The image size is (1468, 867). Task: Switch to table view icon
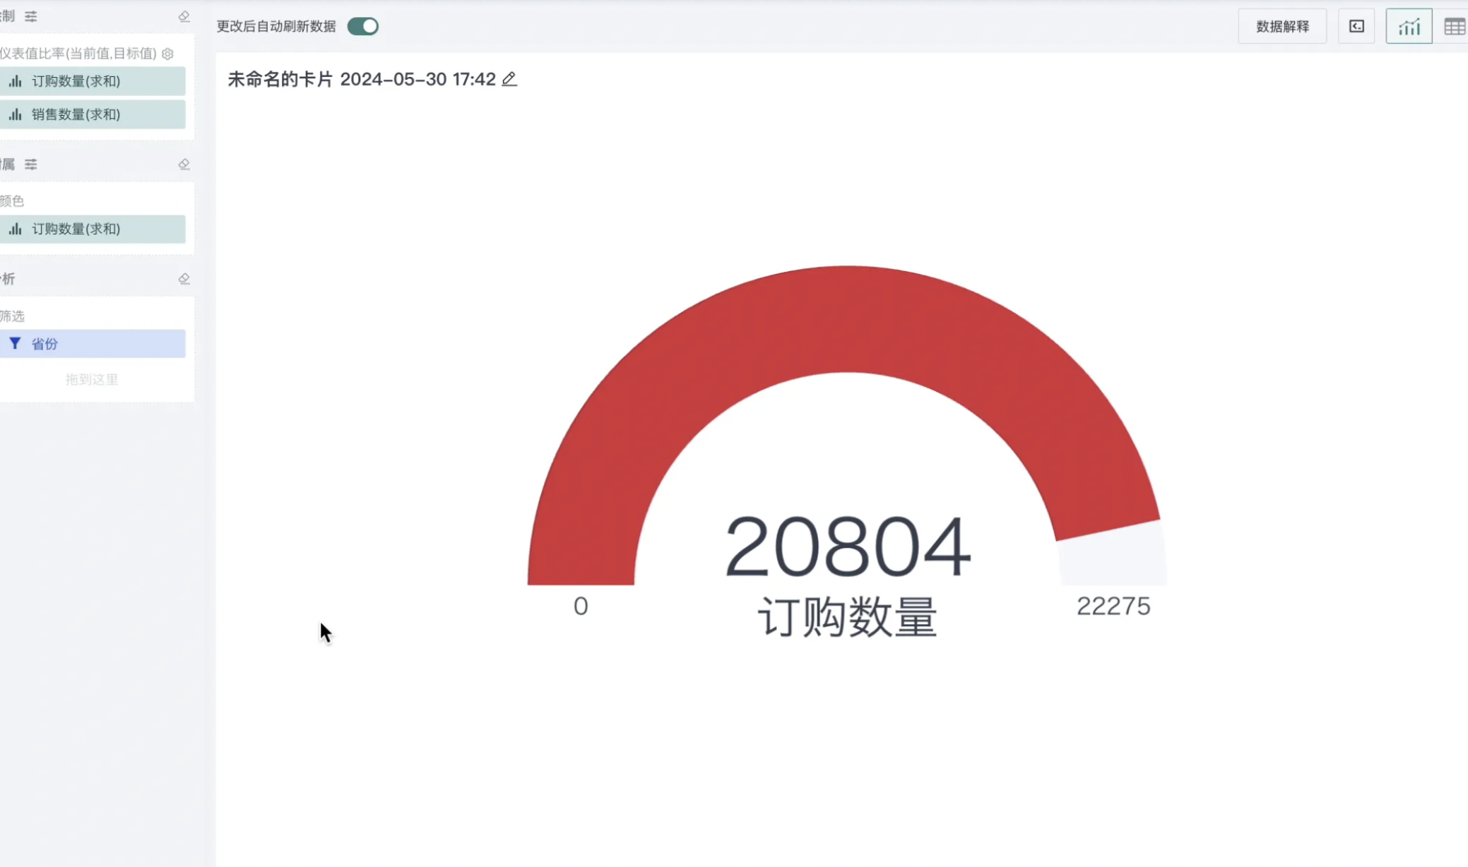[x=1454, y=27]
